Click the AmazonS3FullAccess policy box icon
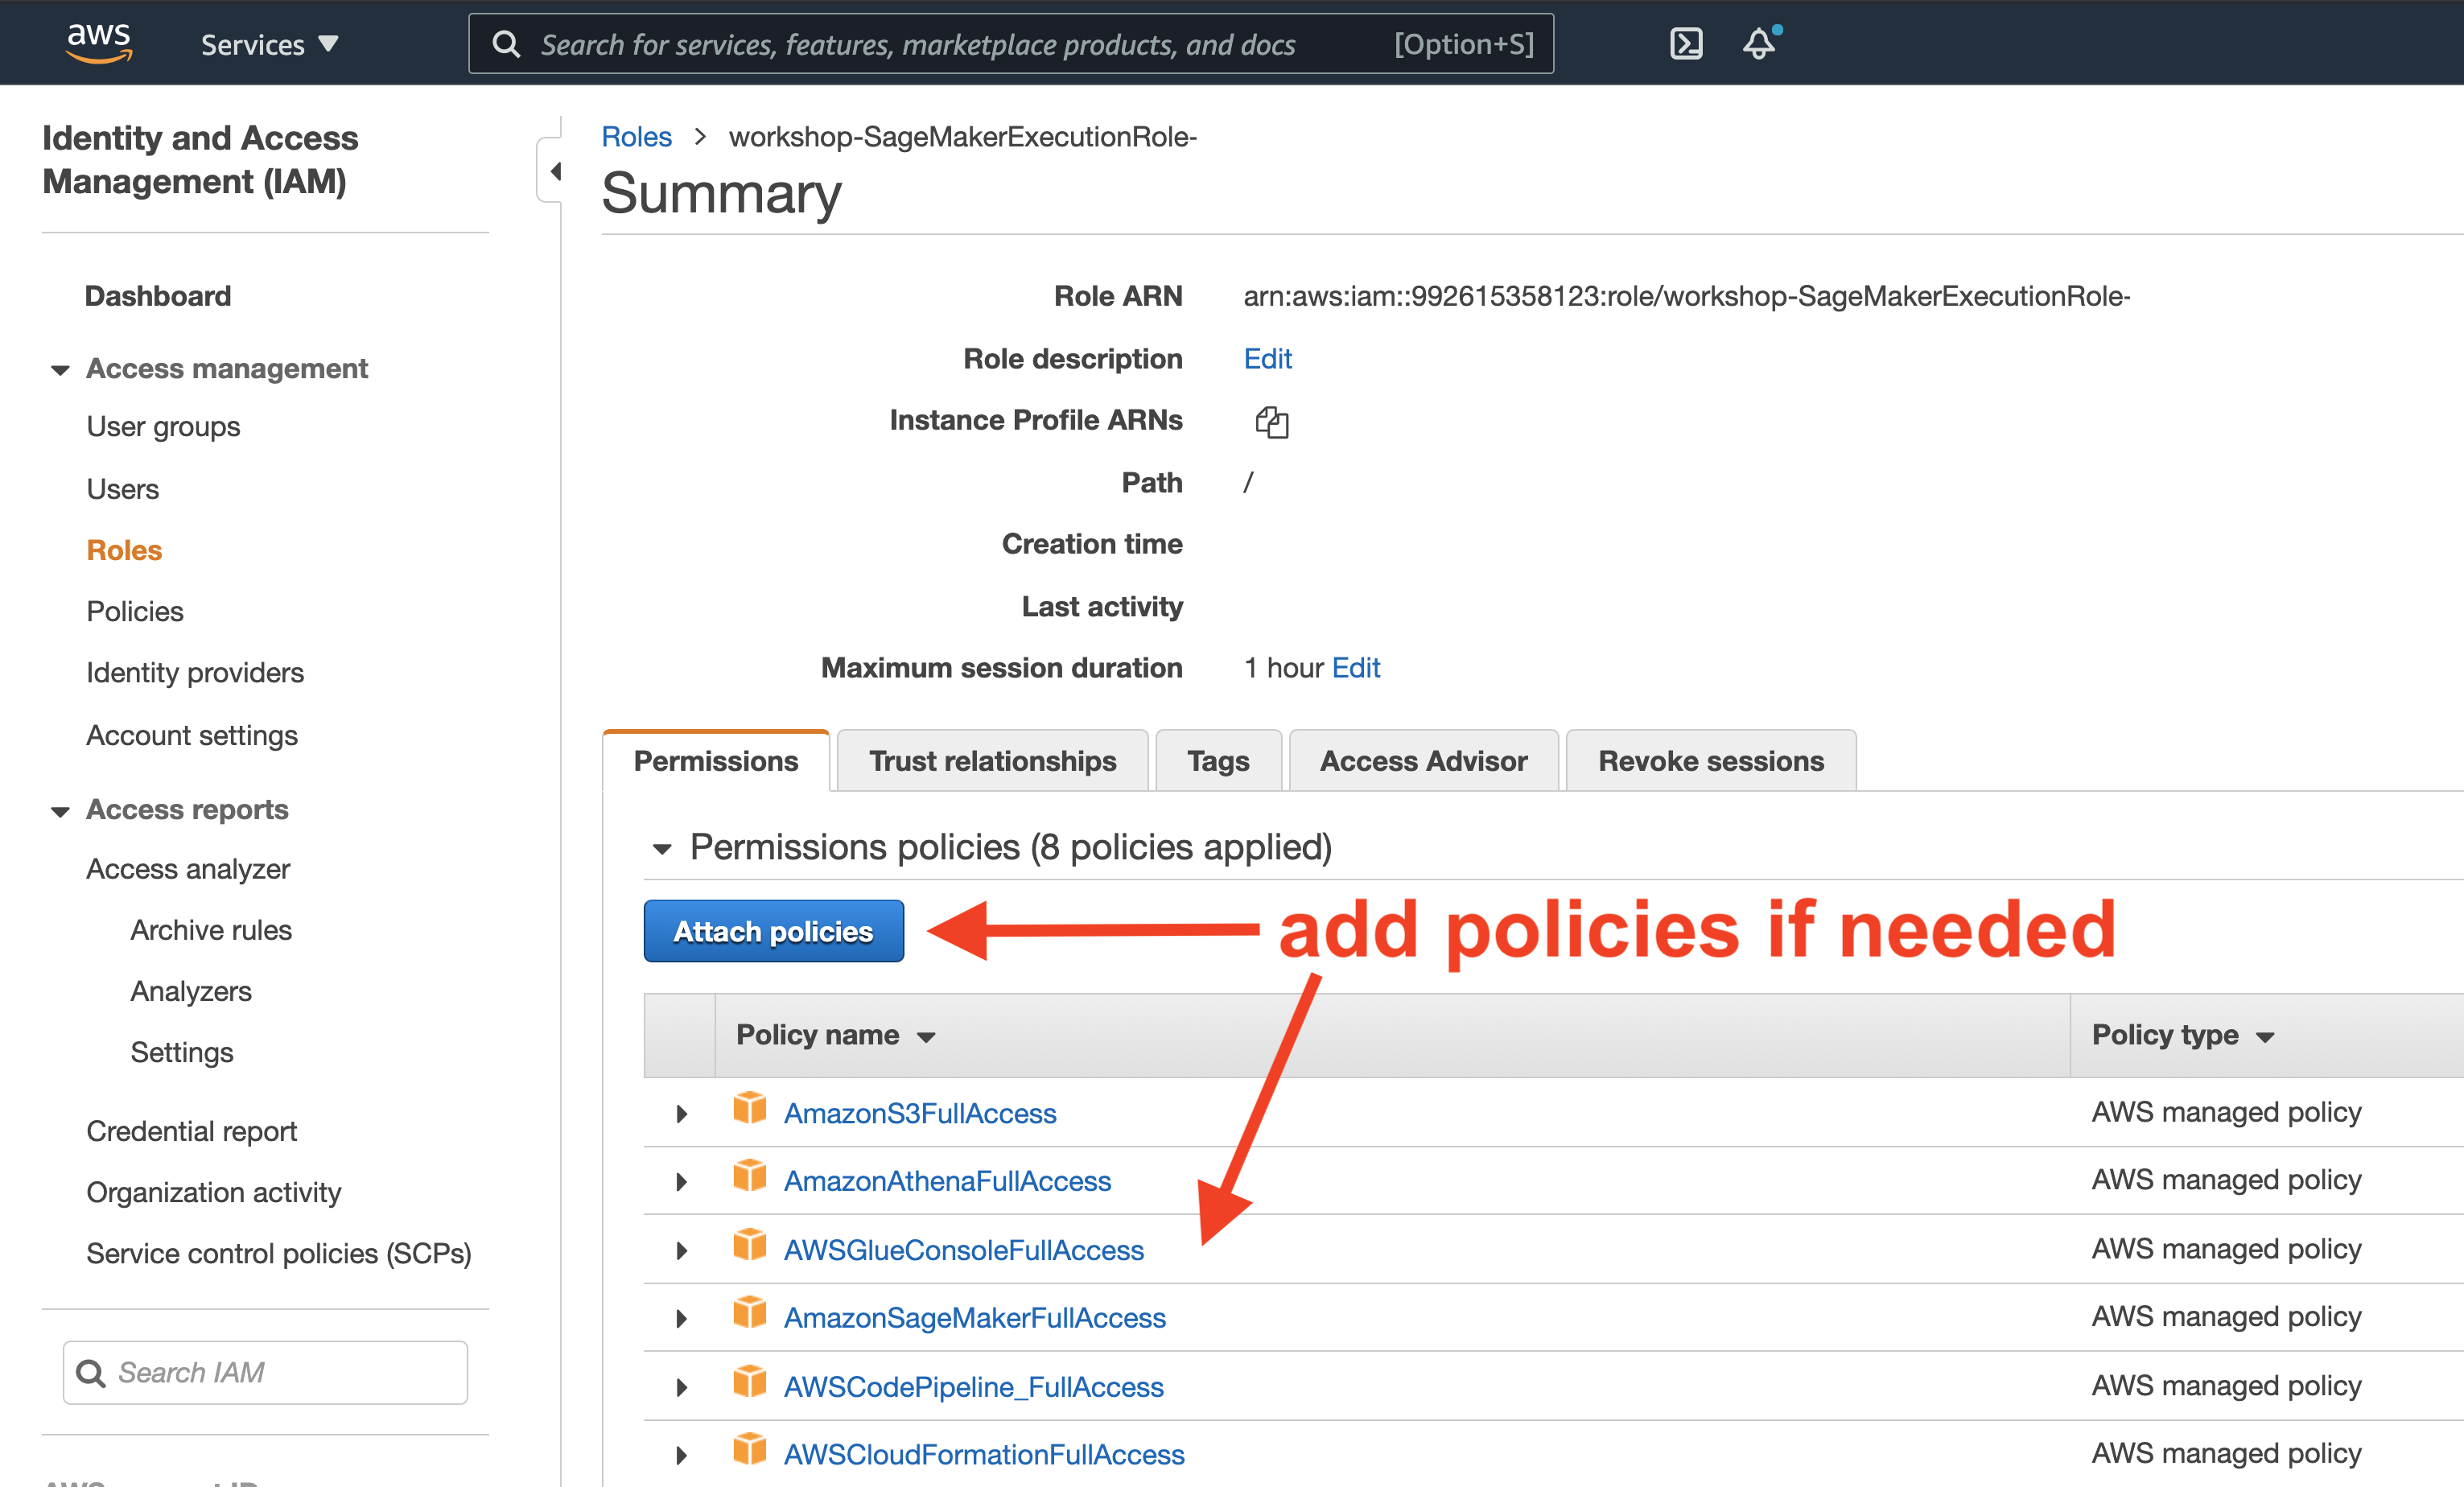Viewport: 2464px width, 1487px height. (x=749, y=1109)
